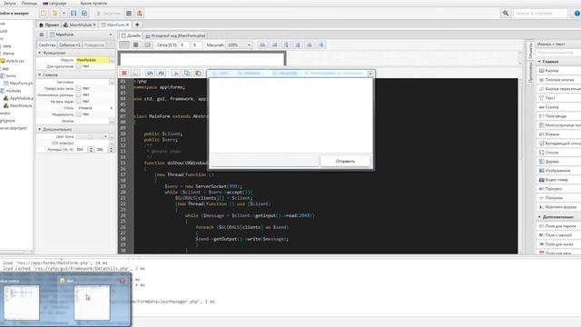The width and height of the screenshot is (581, 327).
Task: Select the Кнопка component in palette
Action: click(x=559, y=71)
